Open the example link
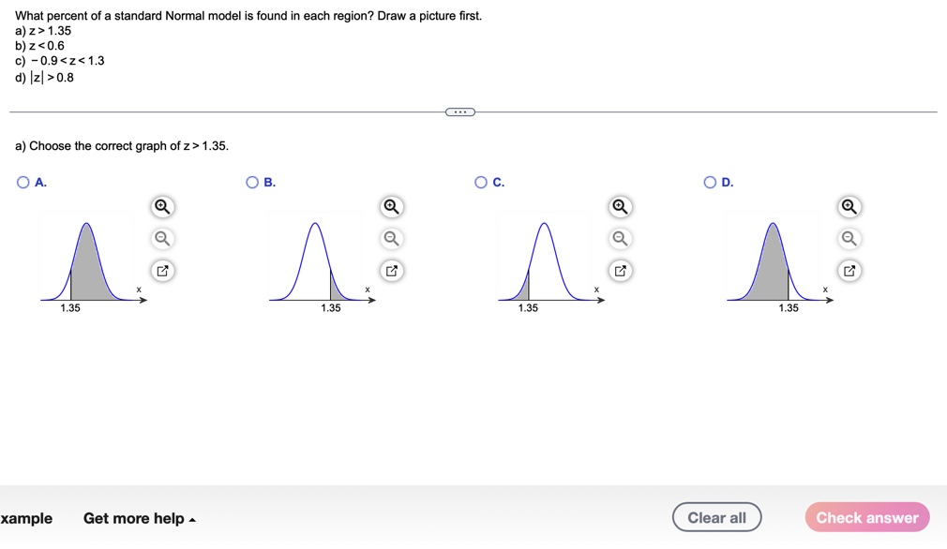947x549 pixels. point(28,518)
